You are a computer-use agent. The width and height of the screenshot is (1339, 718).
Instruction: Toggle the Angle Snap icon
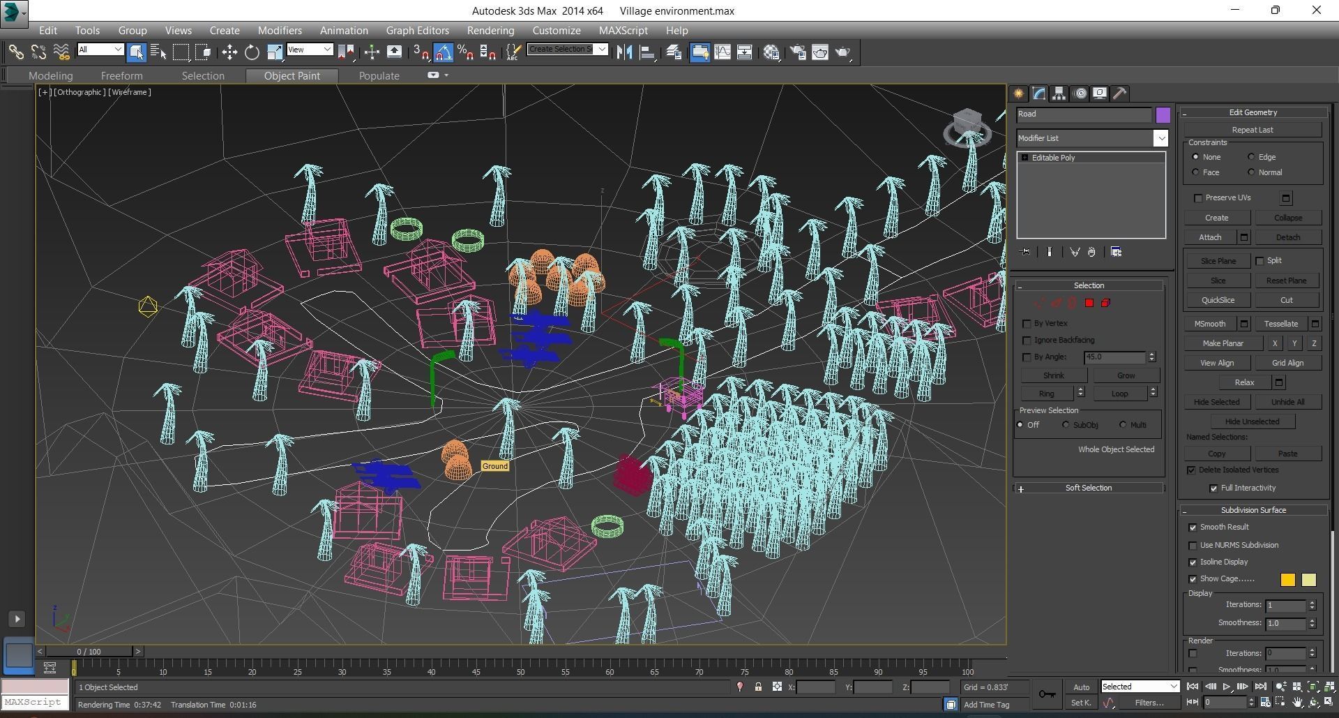coord(444,52)
